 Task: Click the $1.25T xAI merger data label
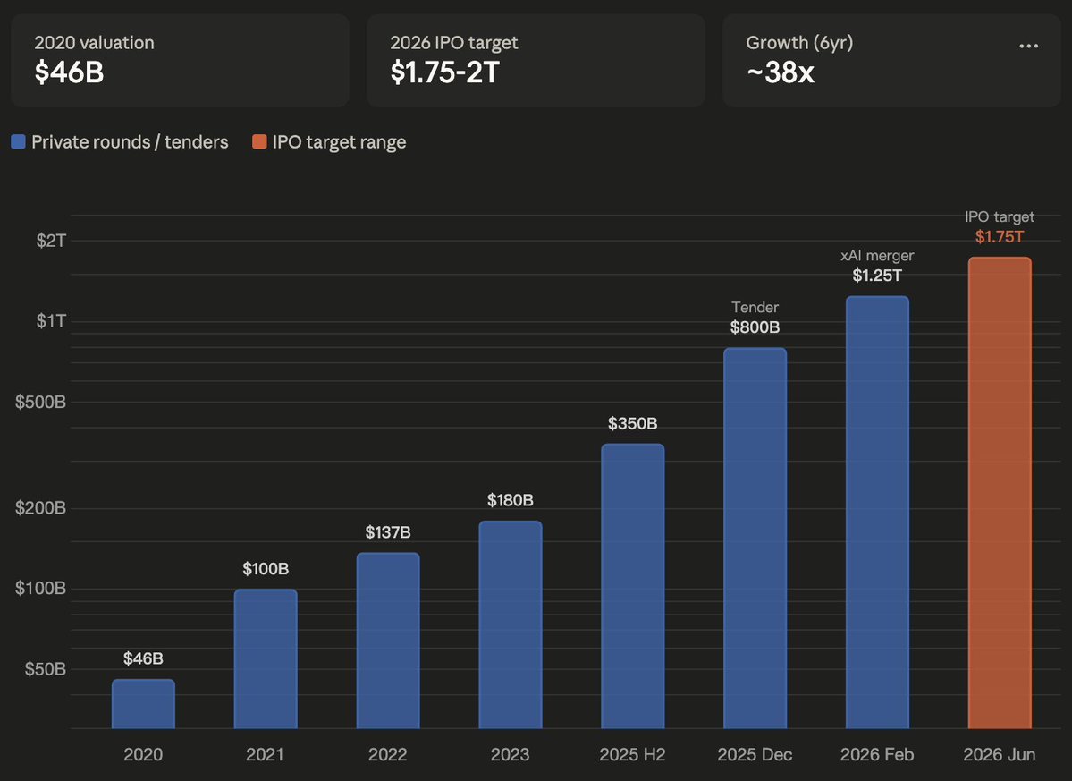tap(877, 276)
